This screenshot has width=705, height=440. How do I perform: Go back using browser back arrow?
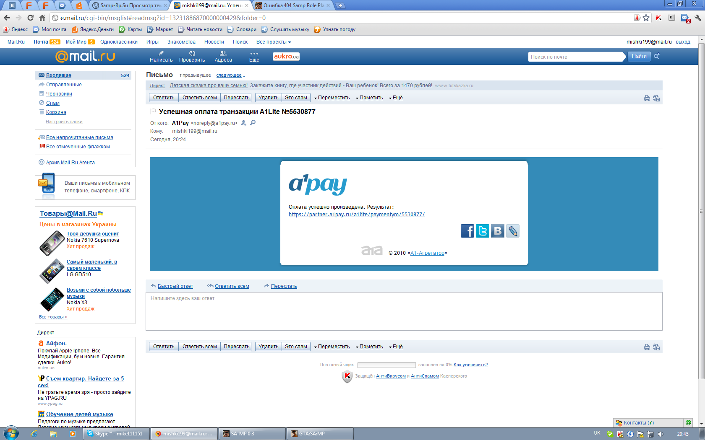tap(7, 18)
